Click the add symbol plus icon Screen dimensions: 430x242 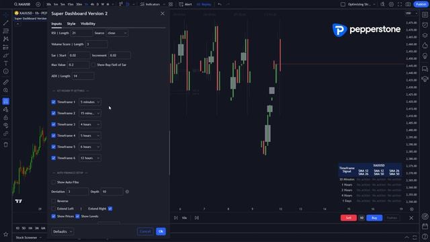38,4
